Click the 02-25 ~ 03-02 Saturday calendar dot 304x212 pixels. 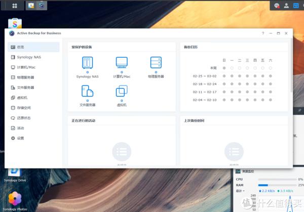coord(271,76)
